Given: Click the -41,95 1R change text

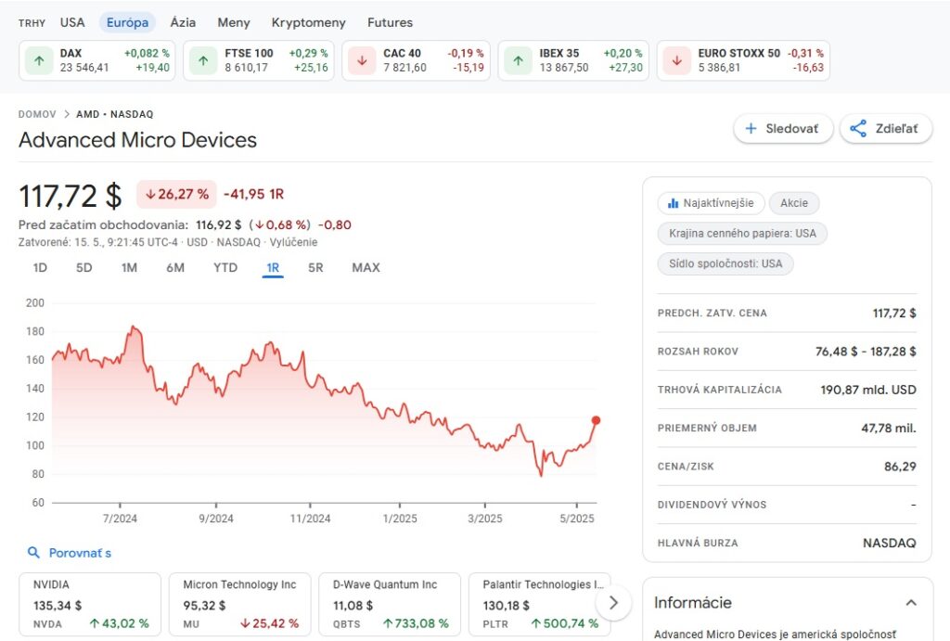Looking at the screenshot, I should pos(254,195).
